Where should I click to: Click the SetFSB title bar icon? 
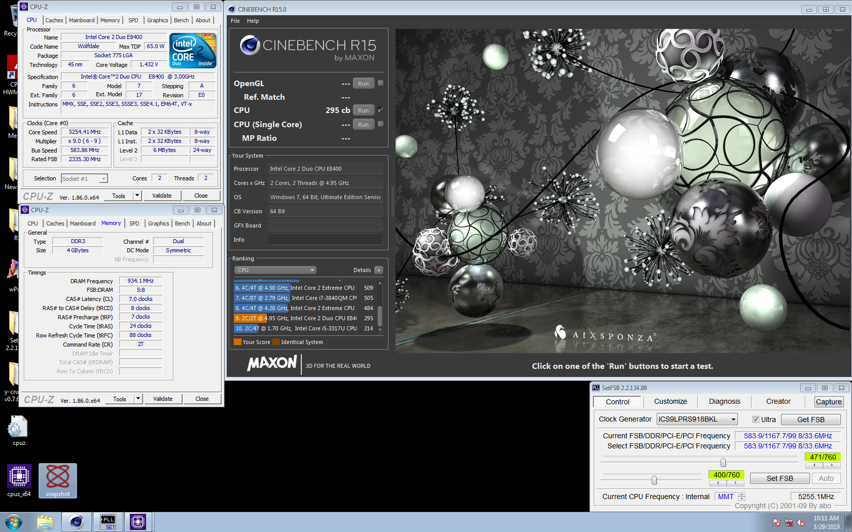click(596, 388)
